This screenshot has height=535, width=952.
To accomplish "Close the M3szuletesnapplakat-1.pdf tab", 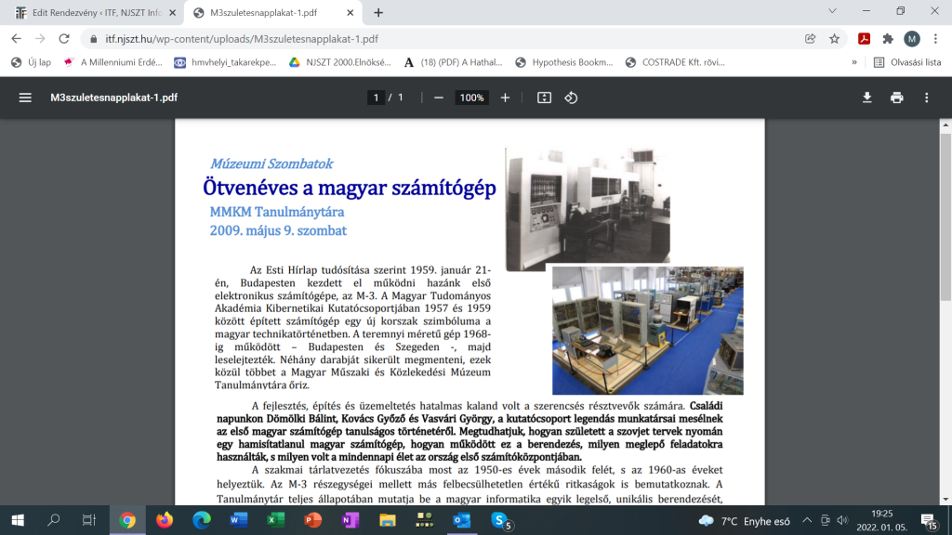I will 350,13.
